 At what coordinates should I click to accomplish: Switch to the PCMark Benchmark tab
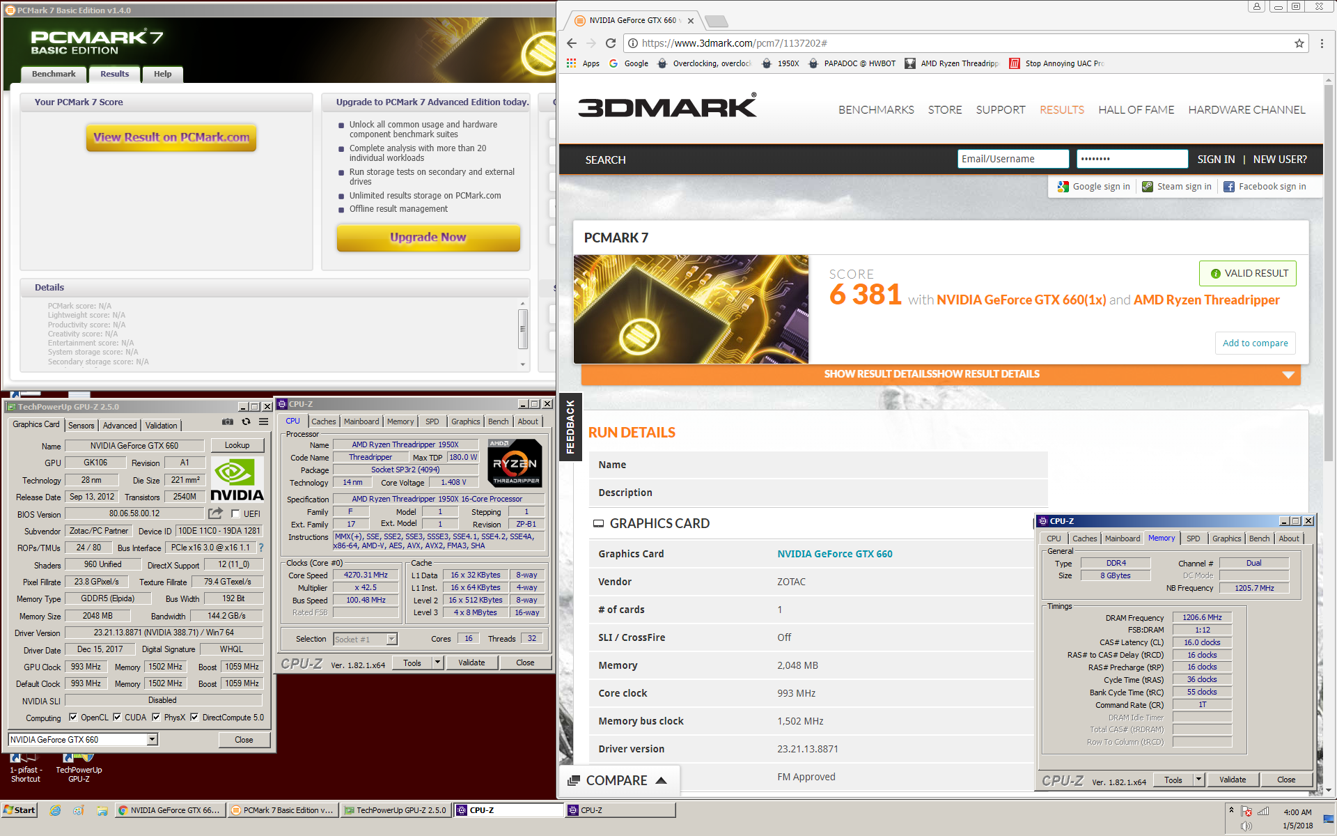coord(54,74)
